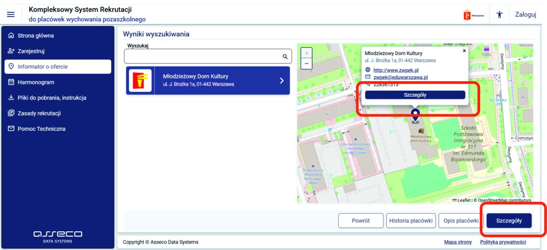Click the globe icon in popup
Screen dimensions: 547x250
(x=368, y=70)
